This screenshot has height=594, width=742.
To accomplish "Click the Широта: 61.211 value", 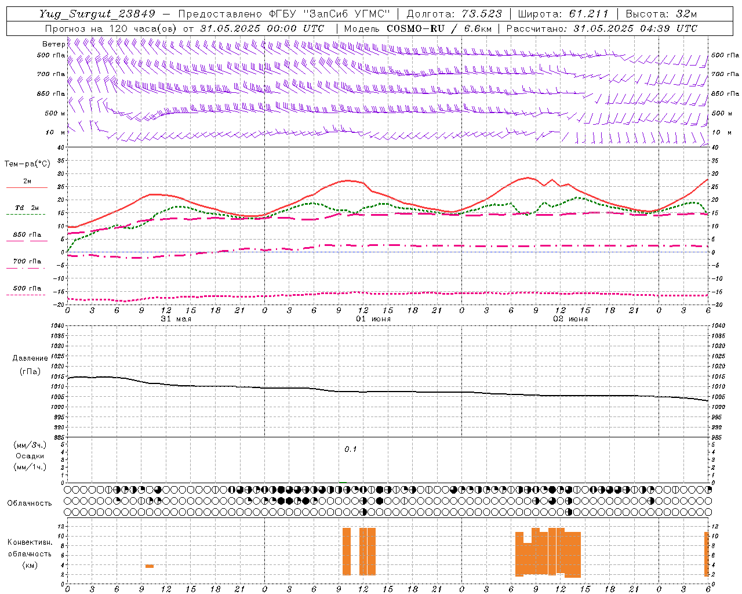I will 563,14.
